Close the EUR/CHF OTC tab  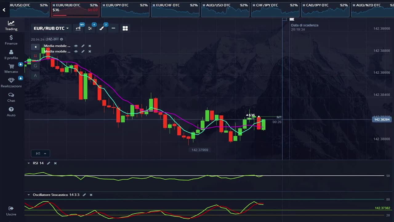point(154,5)
